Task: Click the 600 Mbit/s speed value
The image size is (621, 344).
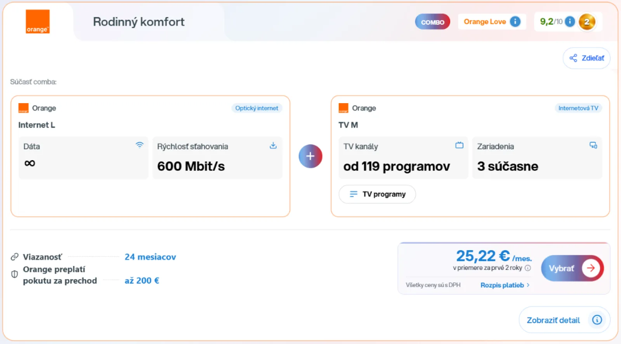Action: coord(191,166)
